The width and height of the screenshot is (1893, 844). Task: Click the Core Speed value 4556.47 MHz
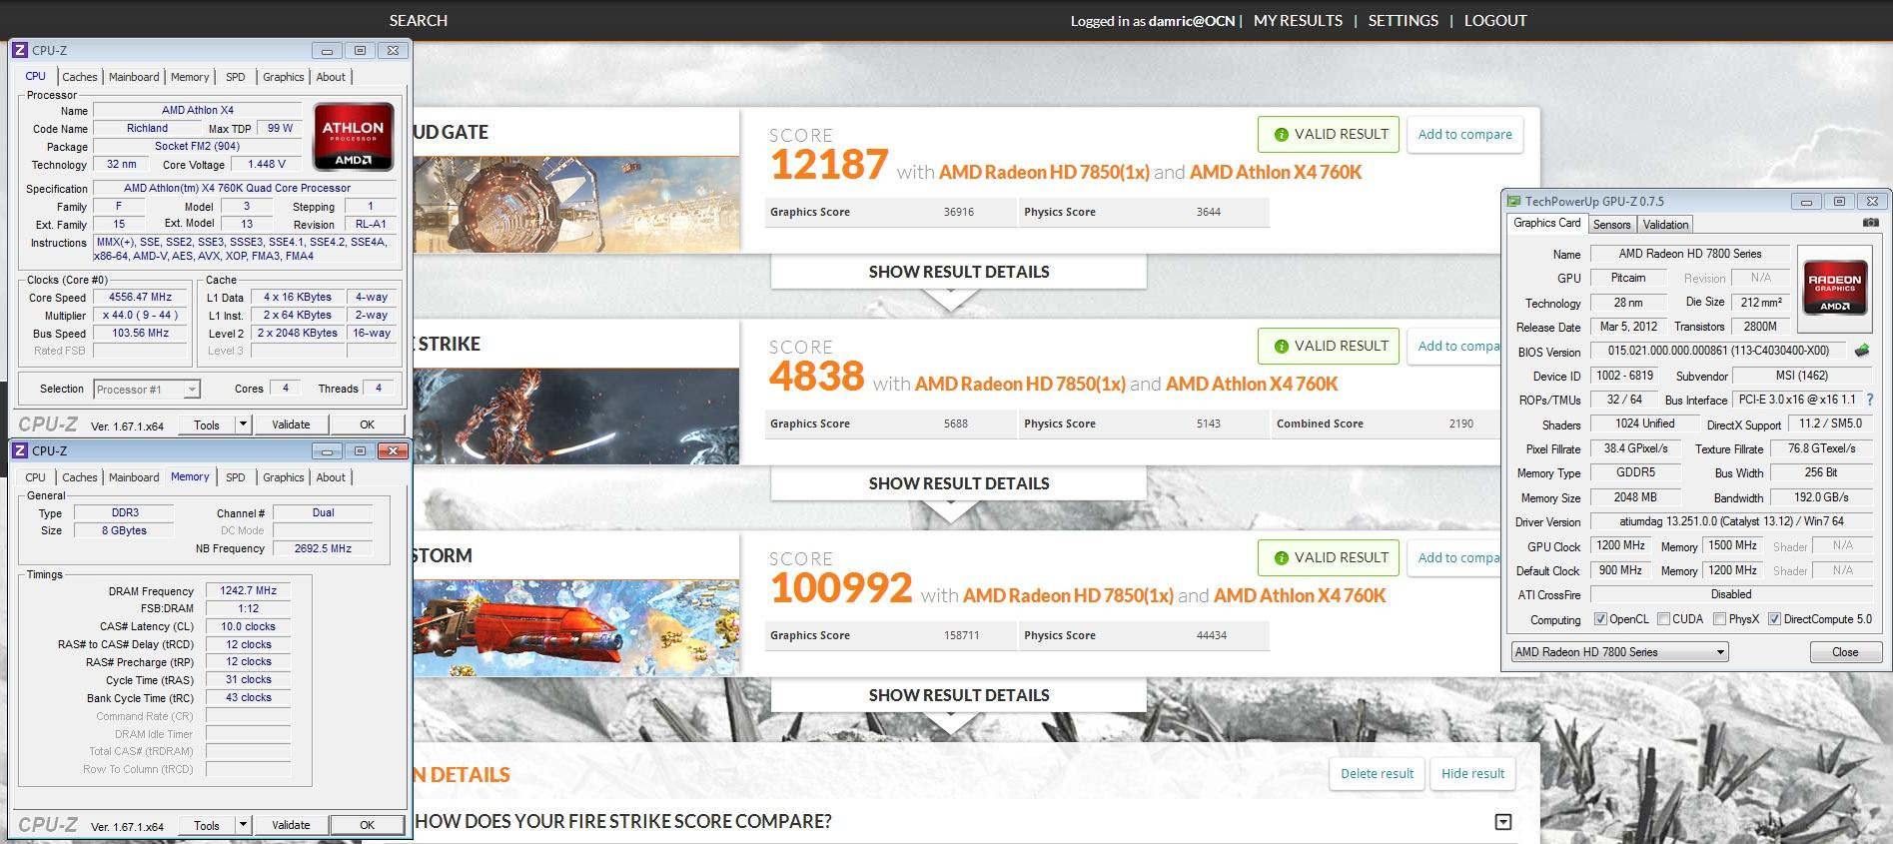click(x=141, y=297)
